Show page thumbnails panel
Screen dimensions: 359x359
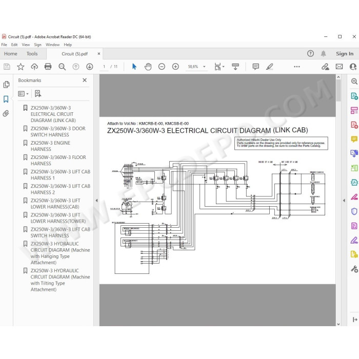tap(6, 85)
